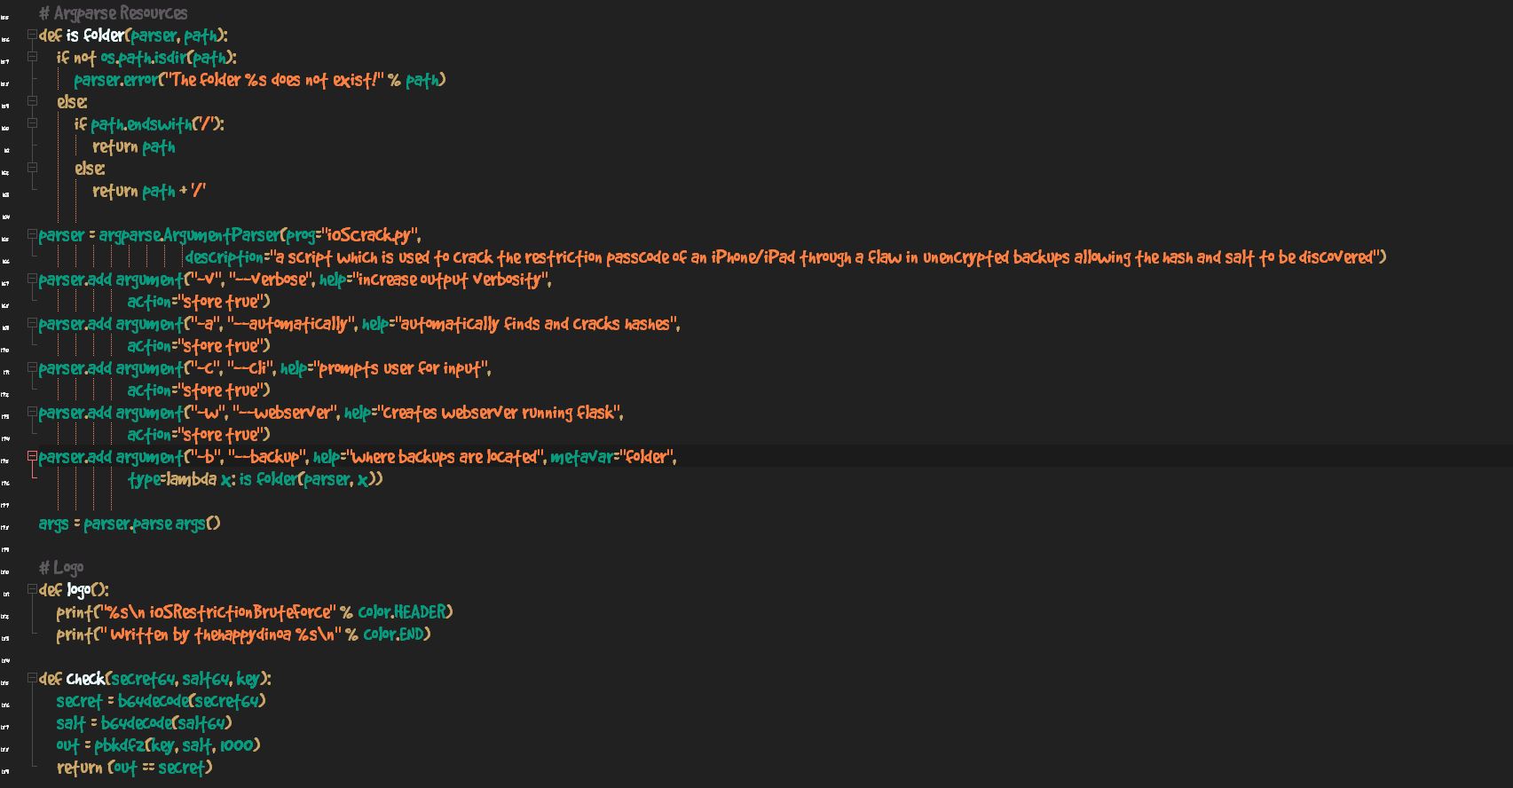Click help string "increase output verbosity"
The height and width of the screenshot is (788, 1513).
pos(451,280)
